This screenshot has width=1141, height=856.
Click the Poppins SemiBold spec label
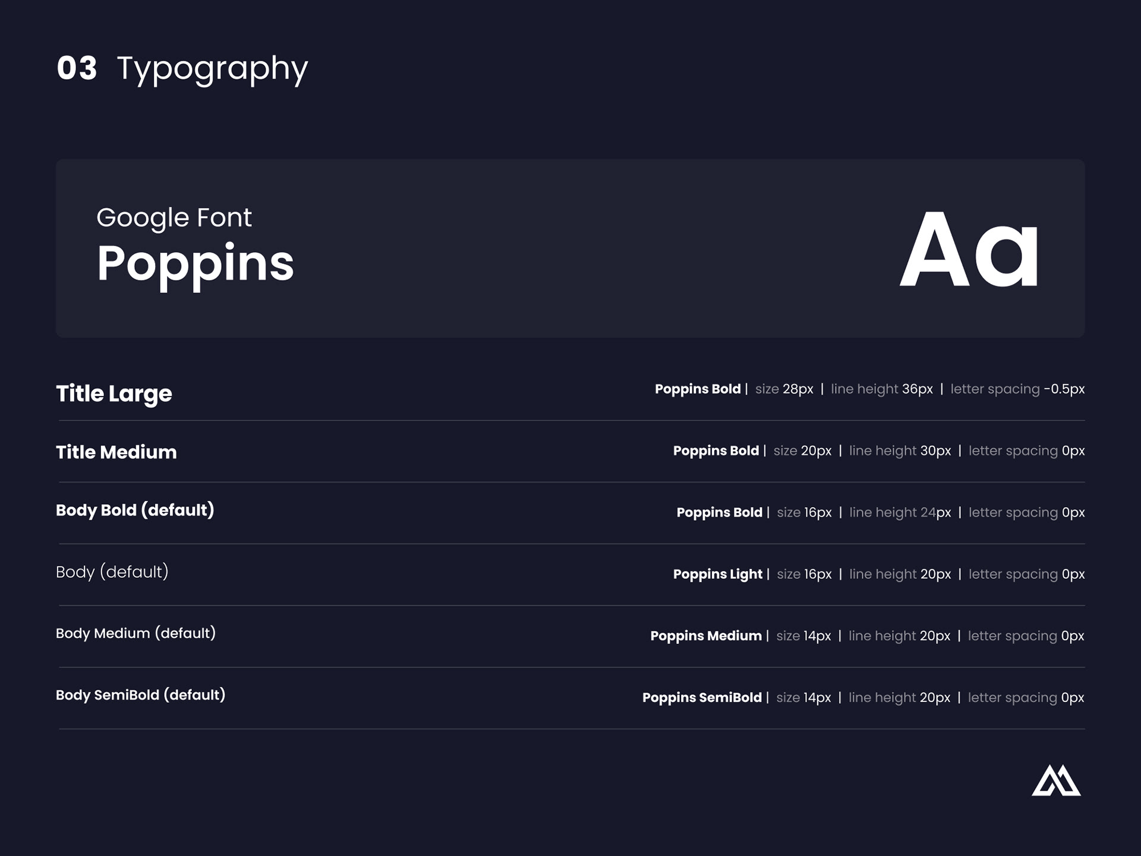pyautogui.click(x=702, y=697)
